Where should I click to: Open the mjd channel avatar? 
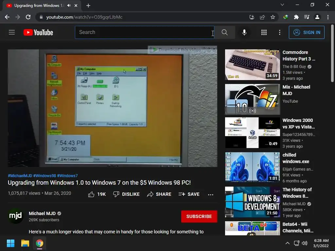pyautogui.click(x=16, y=216)
